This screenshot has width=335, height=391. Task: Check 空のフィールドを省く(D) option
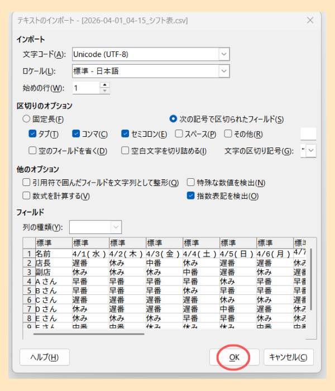pyautogui.click(x=32, y=150)
